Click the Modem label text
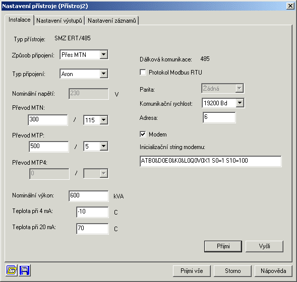 pyautogui.click(x=158, y=134)
